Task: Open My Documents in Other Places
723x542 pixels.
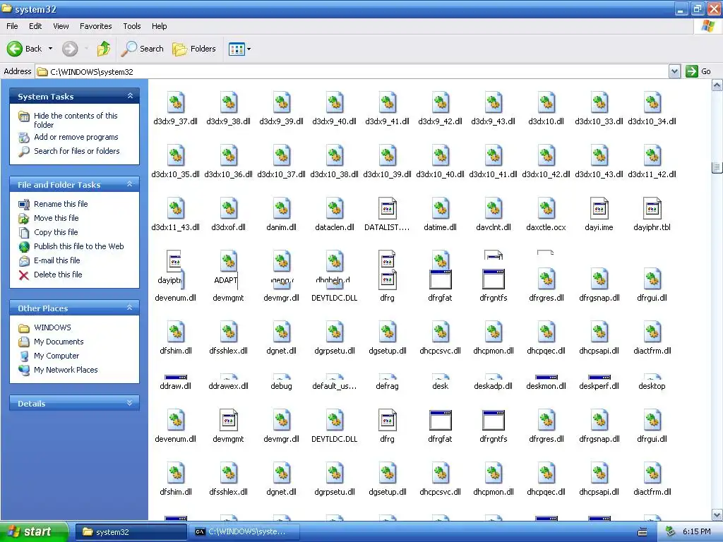Action: (x=59, y=342)
